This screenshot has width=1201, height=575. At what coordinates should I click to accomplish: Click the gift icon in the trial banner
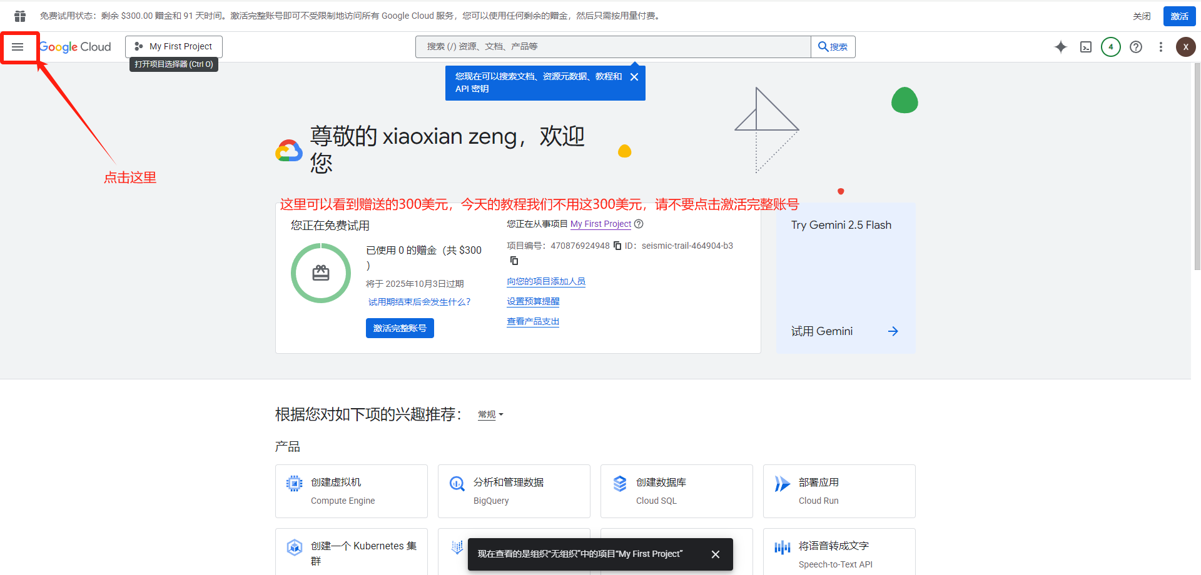point(20,16)
